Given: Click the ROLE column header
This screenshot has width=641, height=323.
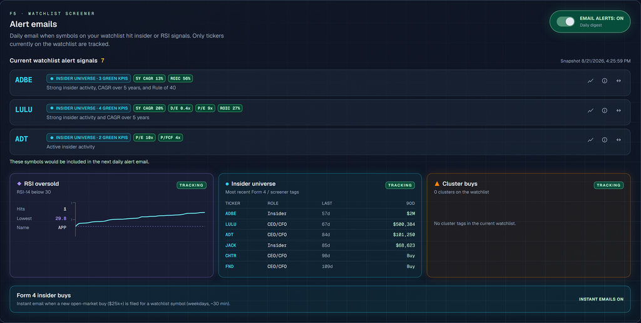Looking at the screenshot, I should 273,203.
